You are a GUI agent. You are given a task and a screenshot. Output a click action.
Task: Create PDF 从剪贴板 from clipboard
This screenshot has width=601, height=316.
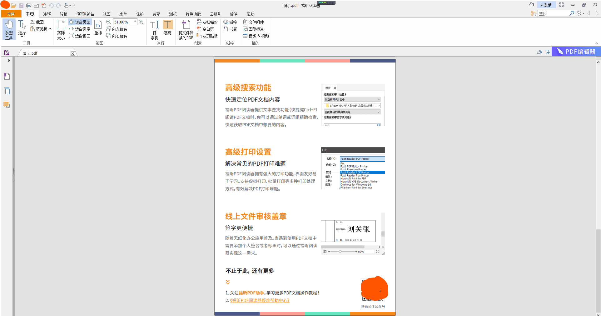point(207,36)
